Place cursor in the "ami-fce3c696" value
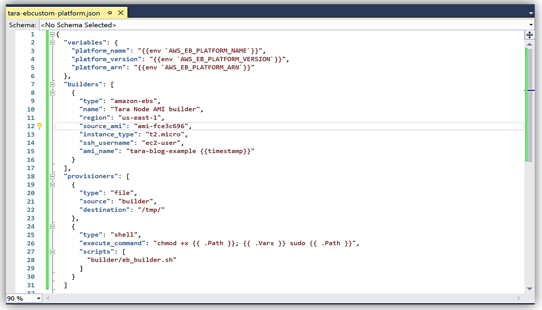542x310 pixels. pyautogui.click(x=162, y=126)
